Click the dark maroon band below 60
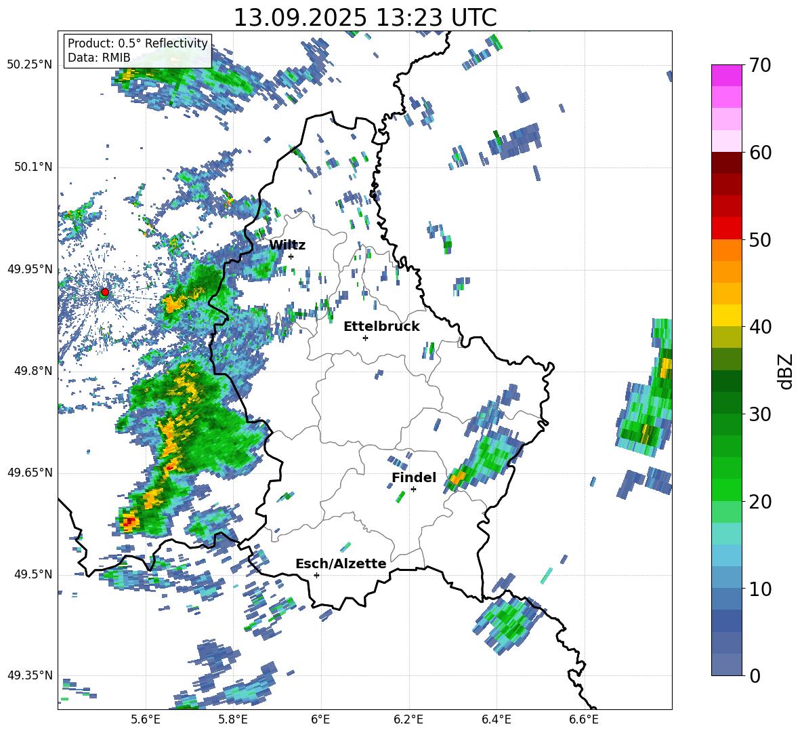 pos(726,163)
